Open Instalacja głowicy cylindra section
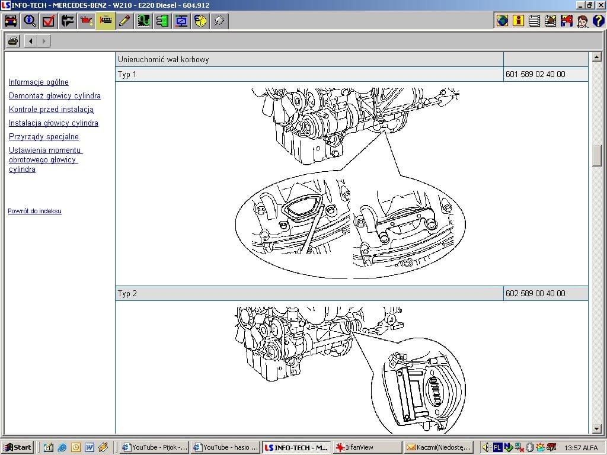Viewport: 607px width, 455px height. 53,123
